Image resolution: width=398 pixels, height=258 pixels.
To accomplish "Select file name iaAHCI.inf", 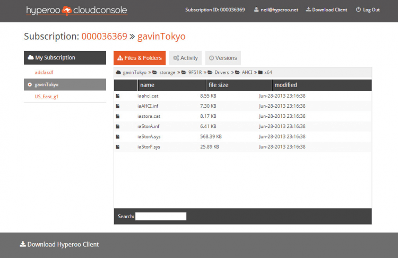I will (x=148, y=106).
